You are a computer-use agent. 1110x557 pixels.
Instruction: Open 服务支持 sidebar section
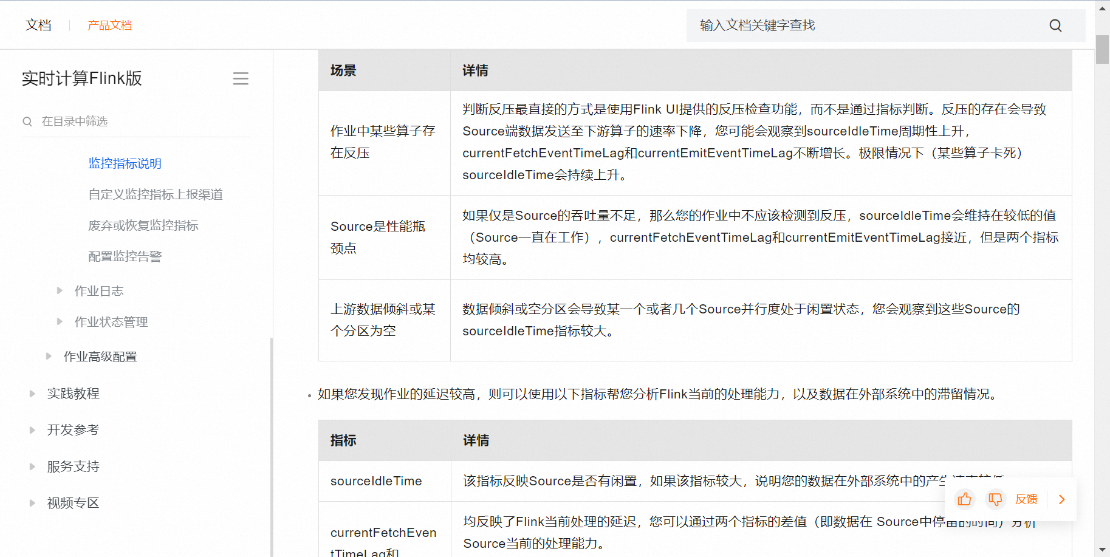tap(74, 466)
